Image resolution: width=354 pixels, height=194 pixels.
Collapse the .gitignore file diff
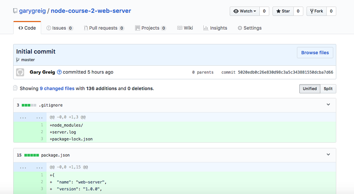click(328, 105)
